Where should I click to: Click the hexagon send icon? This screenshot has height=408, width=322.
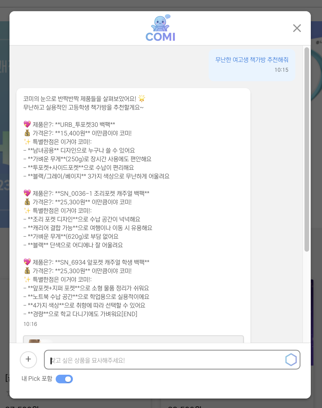point(291,360)
